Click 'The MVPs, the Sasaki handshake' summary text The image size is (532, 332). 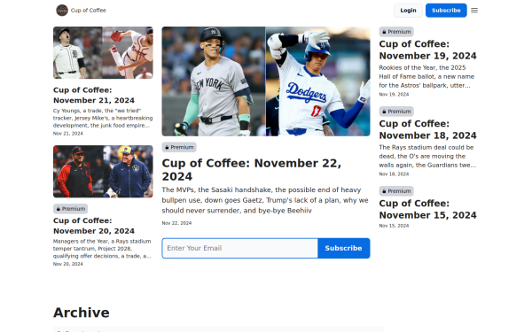coord(265,200)
